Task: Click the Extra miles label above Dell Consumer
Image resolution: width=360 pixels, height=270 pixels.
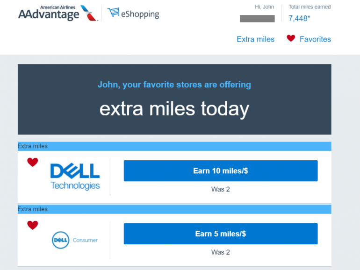Action: coord(33,209)
